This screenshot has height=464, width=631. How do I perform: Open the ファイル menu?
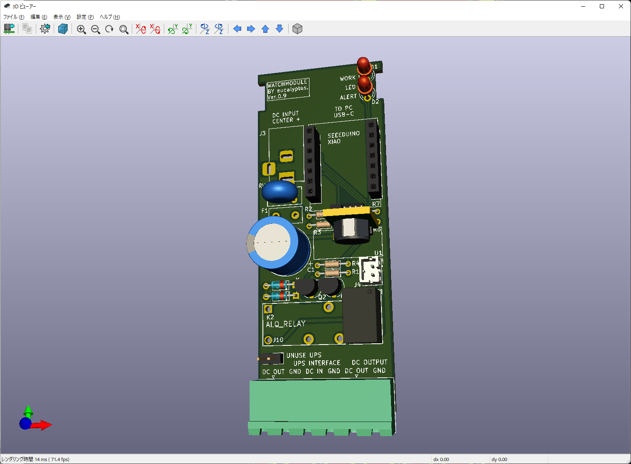pyautogui.click(x=14, y=17)
